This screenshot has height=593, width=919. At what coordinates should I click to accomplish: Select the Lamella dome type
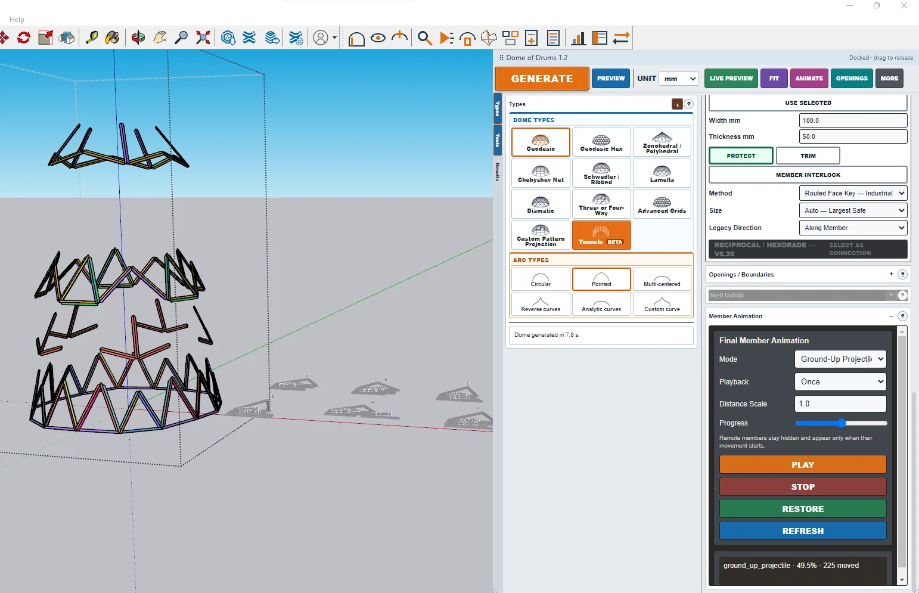click(x=662, y=173)
